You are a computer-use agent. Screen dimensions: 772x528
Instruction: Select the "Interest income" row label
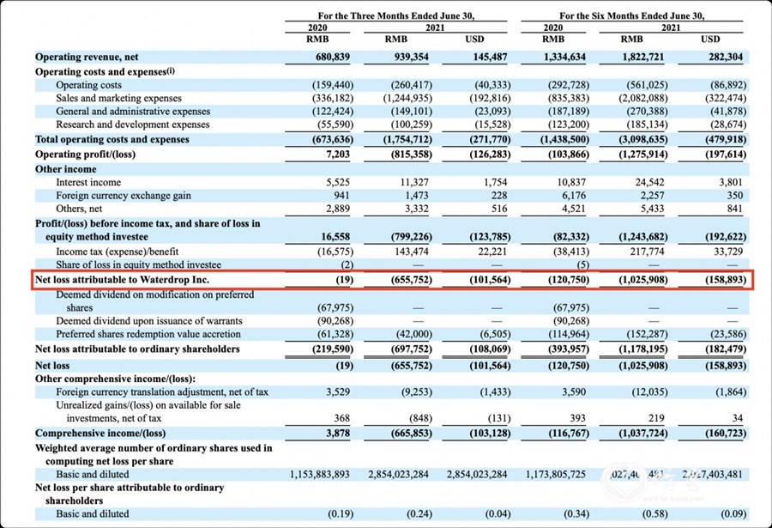tap(88, 182)
